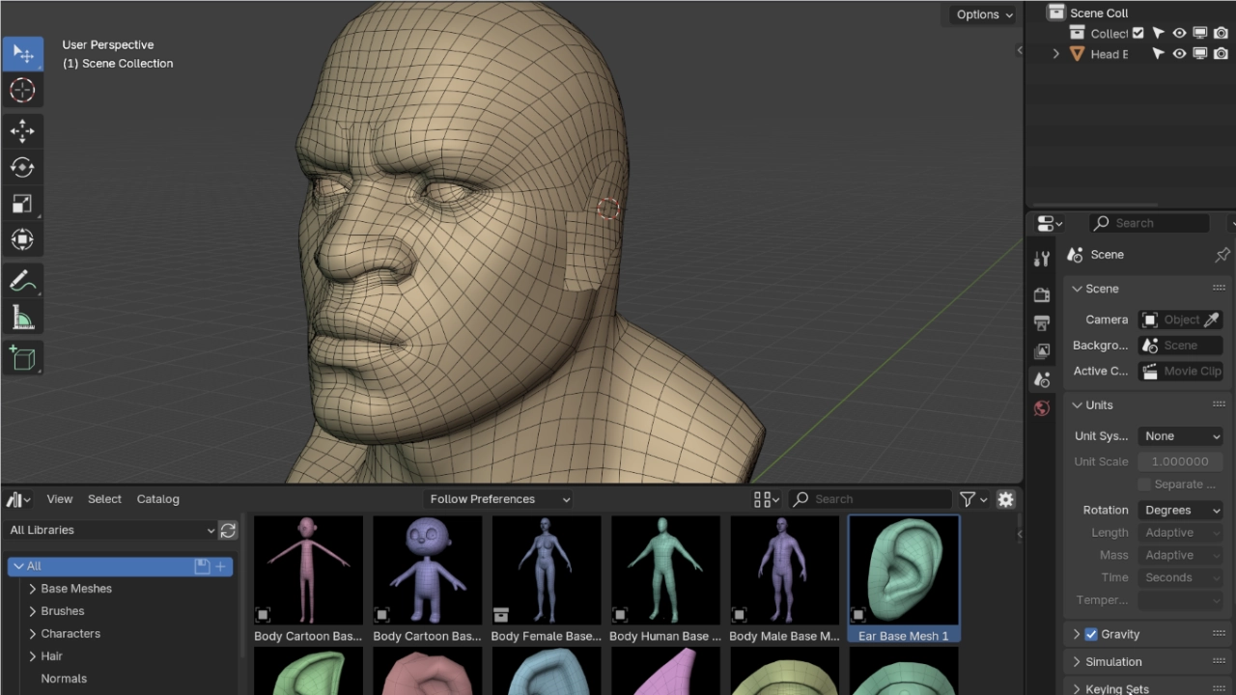
Task: Choose the Rotate tool
Action: tap(22, 168)
